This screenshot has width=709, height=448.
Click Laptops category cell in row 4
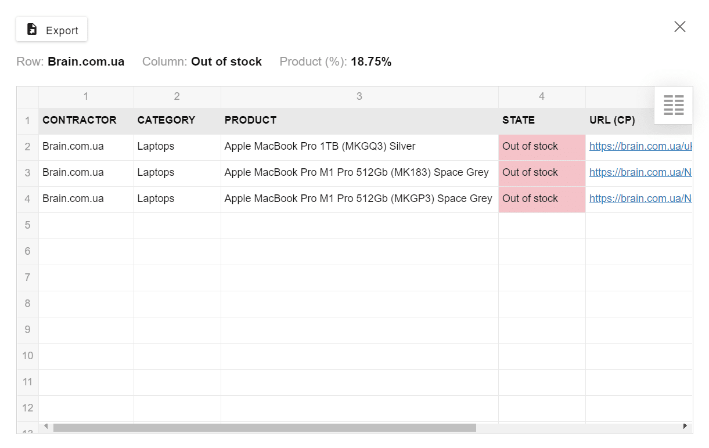point(177,198)
